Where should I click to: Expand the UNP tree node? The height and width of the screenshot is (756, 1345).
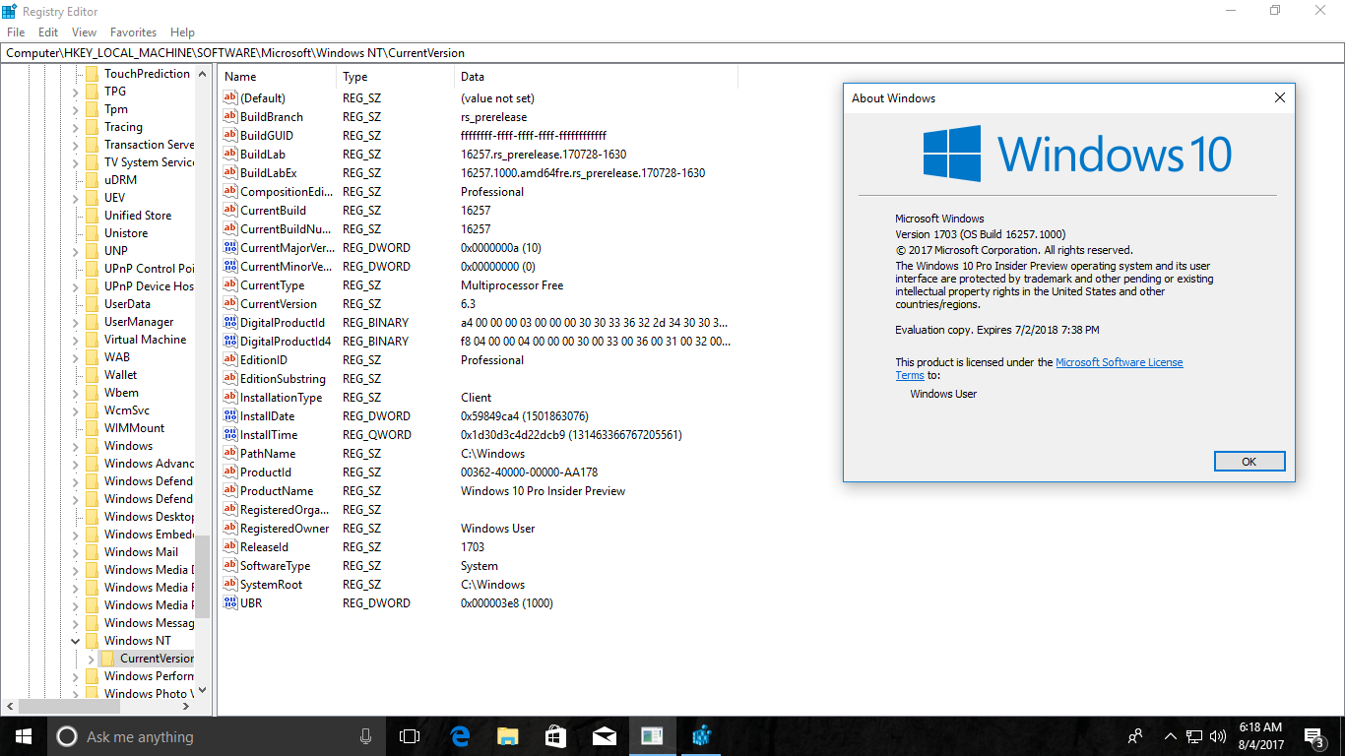pos(75,250)
